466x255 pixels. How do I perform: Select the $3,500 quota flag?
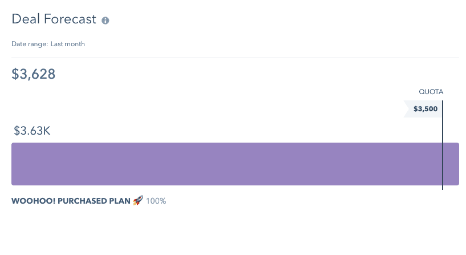pos(423,109)
